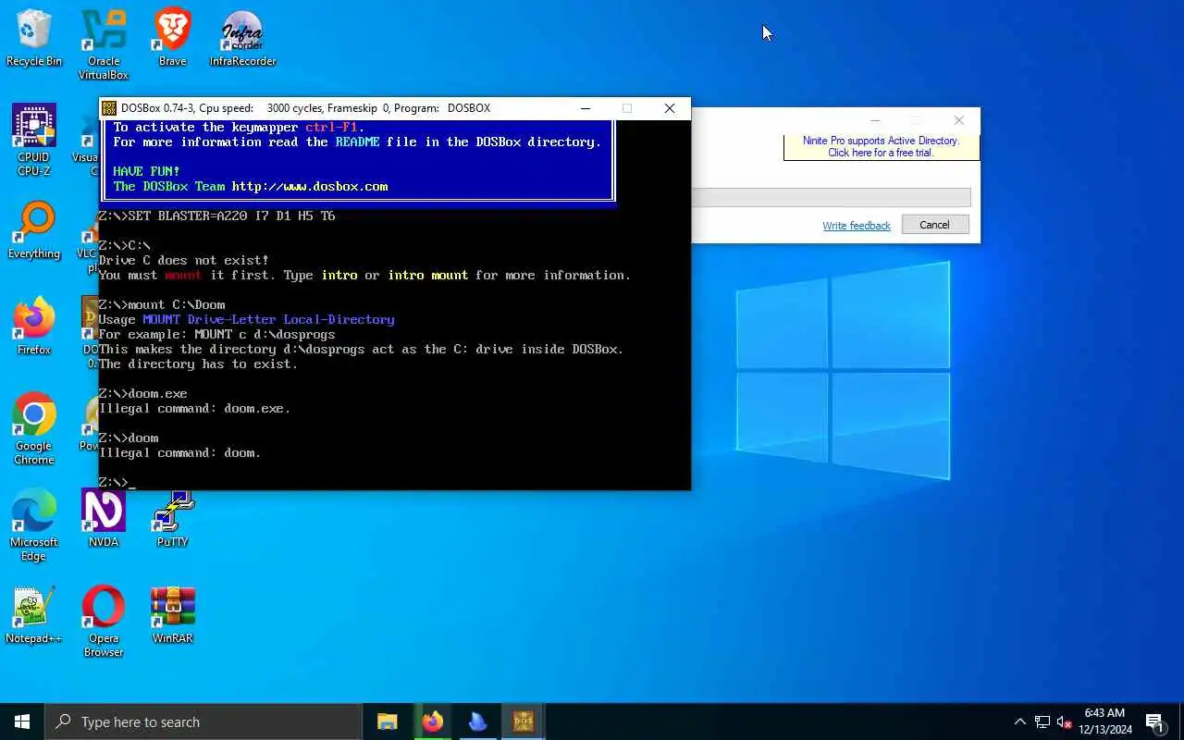
Task: Click the 'HAVE FUN!' text in DOSBox
Action: (x=146, y=171)
